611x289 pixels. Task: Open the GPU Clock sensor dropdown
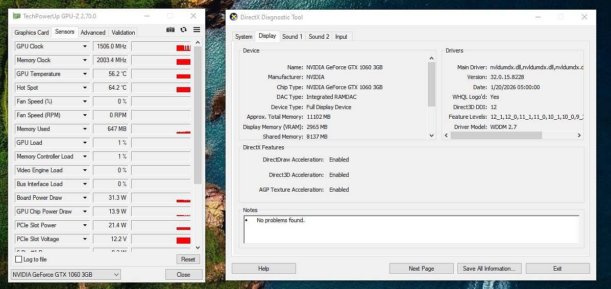pos(85,46)
